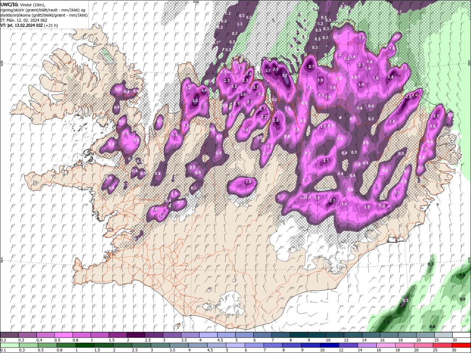Click the '16' label on the snow legend scale
Viewport: 471px width, 353px height.
(x=383, y=340)
